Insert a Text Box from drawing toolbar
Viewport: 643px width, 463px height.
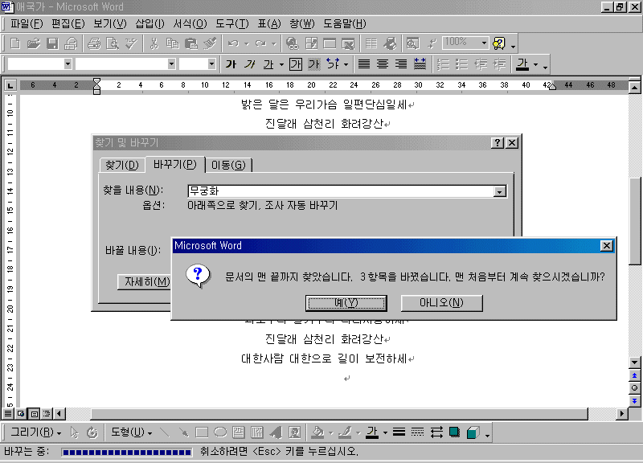coord(238,432)
